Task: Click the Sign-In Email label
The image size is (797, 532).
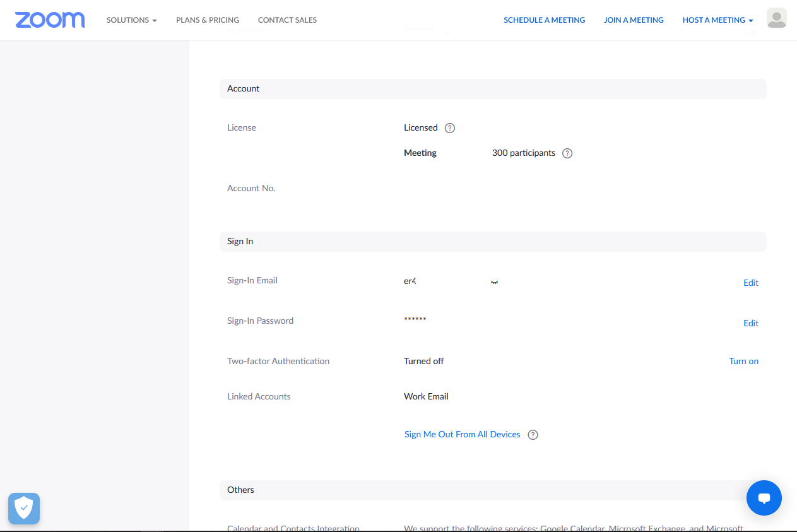Action: [x=252, y=280]
